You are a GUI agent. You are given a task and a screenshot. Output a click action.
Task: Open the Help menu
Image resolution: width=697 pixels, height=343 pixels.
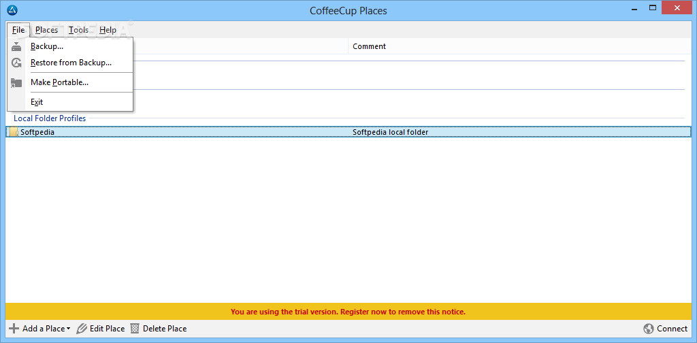[108, 30]
